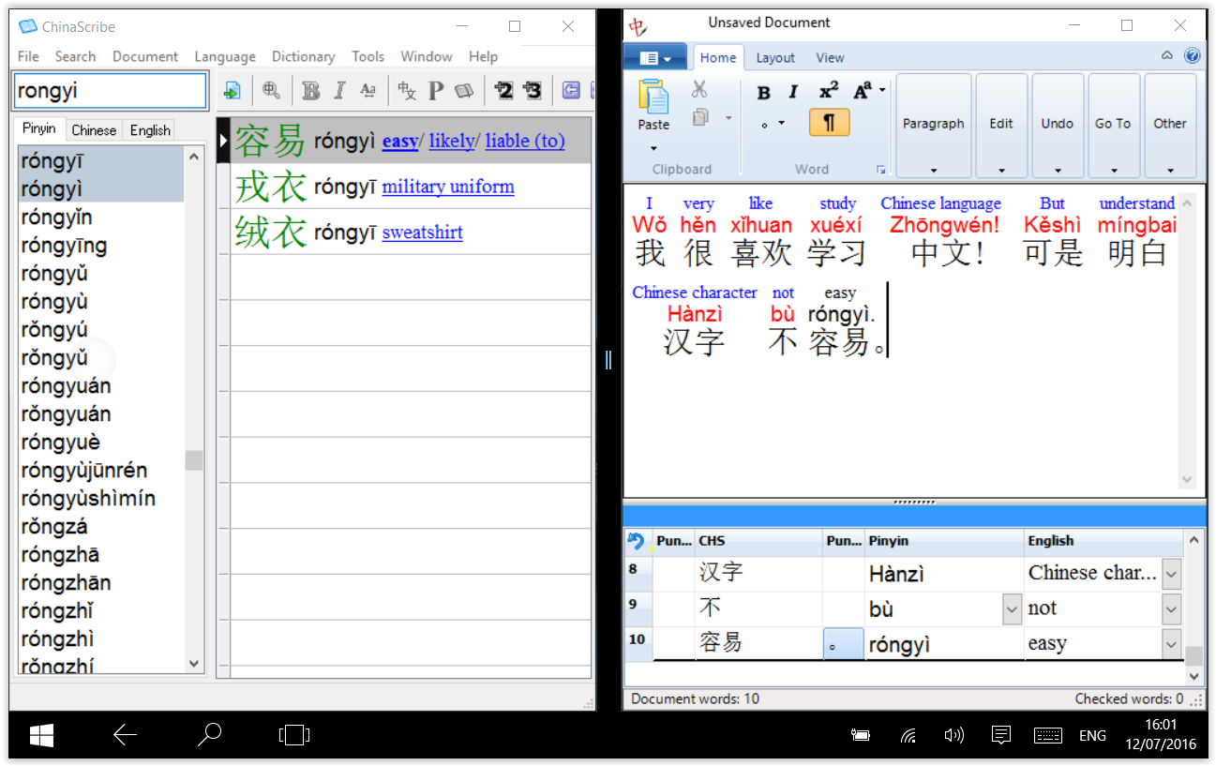Click the large P pinyin toolbar icon
Viewport: 1216px width, 766px height.
435,91
